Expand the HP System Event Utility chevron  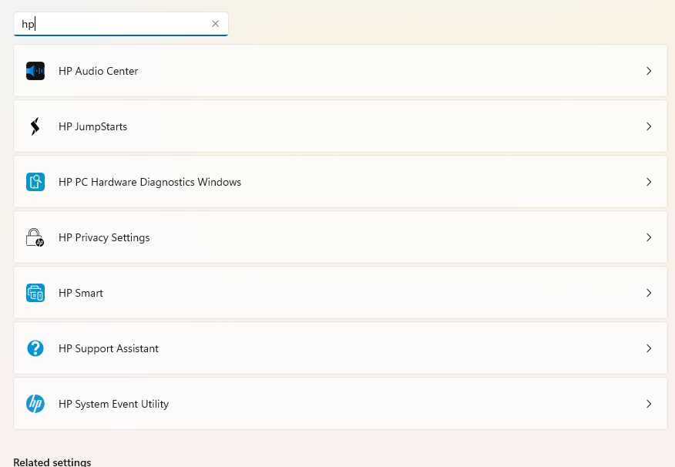[649, 404]
